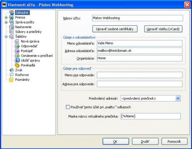Open the Predvolený adresár dropdown

point(178,99)
